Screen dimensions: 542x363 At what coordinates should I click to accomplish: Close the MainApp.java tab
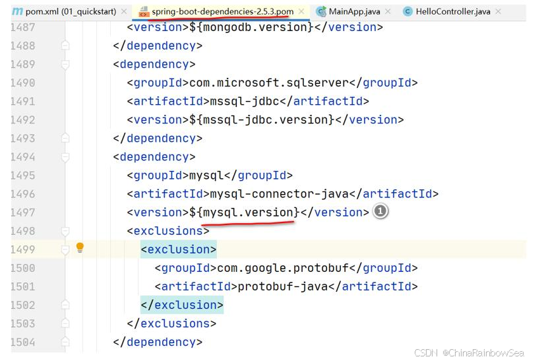coord(388,11)
